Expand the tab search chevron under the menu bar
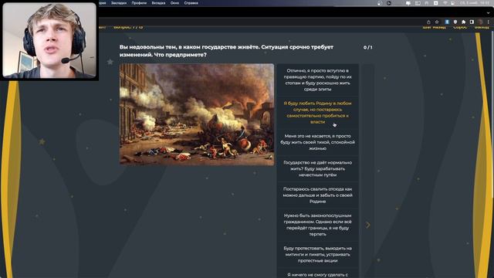 coord(489,13)
